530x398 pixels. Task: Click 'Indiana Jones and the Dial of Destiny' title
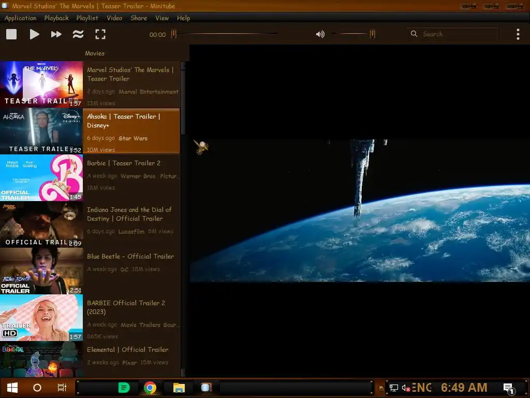coord(129,214)
